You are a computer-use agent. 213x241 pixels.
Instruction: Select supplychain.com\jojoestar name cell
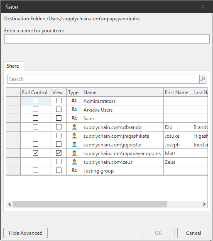coord(122,144)
